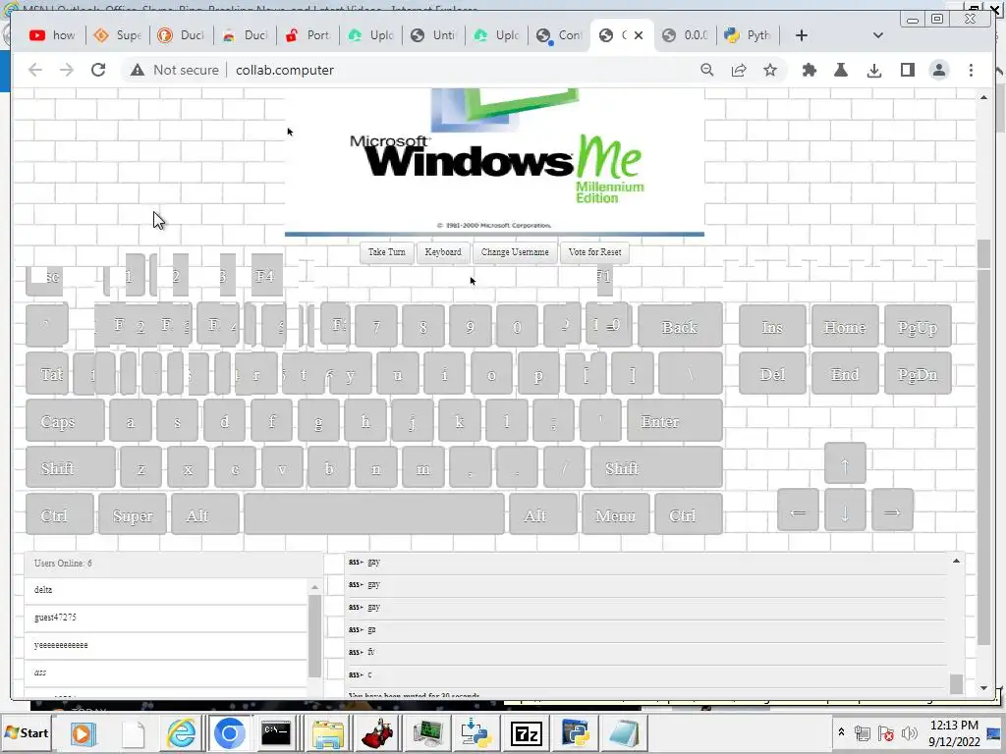This screenshot has height=754, width=1006.
Task: Tap the virtual Super key
Action: pyautogui.click(x=133, y=514)
